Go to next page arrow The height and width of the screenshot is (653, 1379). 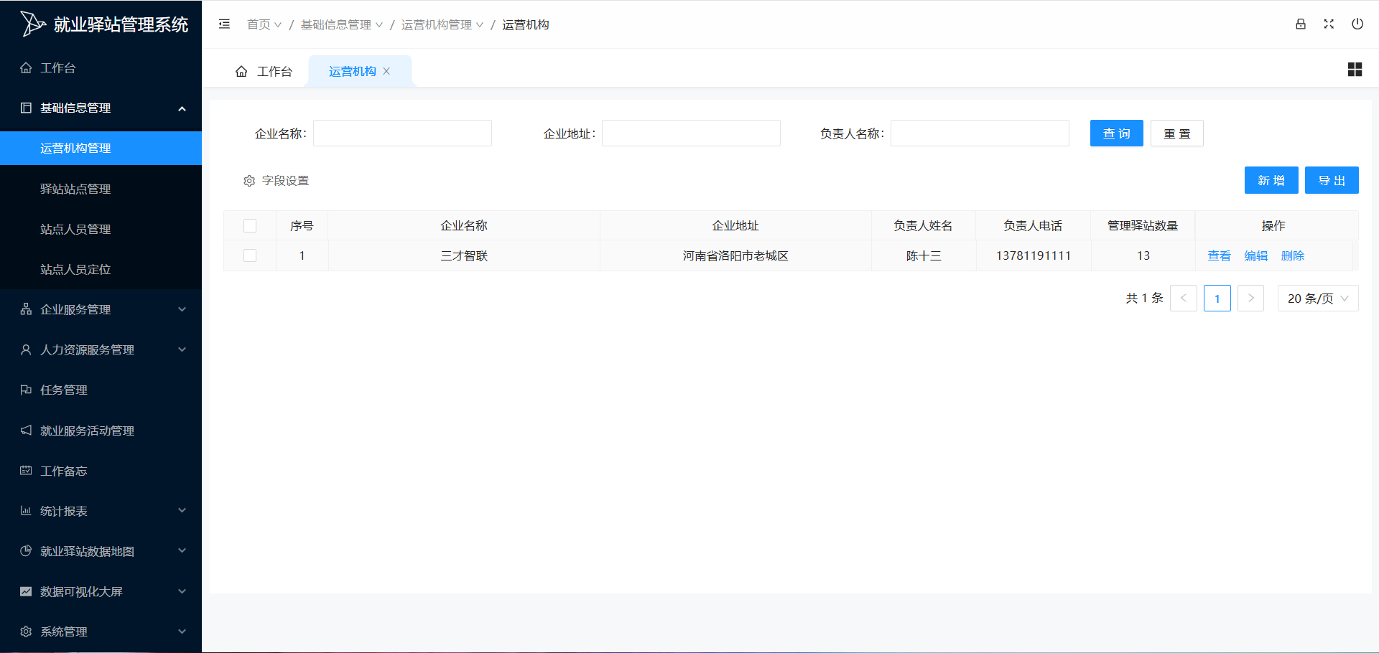[1251, 298]
